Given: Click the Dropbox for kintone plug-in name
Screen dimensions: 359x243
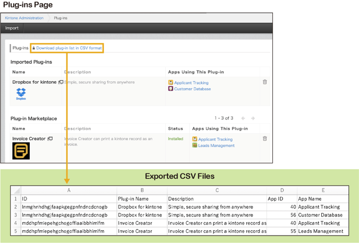Looking at the screenshot, I should point(35,82).
